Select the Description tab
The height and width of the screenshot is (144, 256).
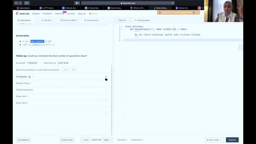coord(24,20)
